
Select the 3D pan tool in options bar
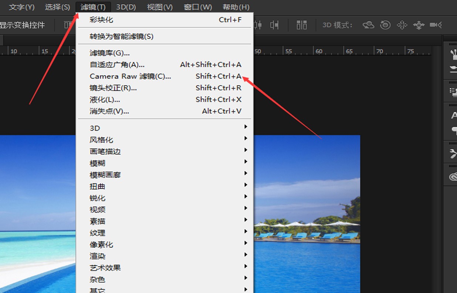pyautogui.click(x=402, y=25)
